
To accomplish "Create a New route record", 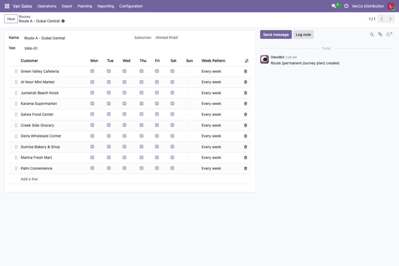I will coord(11,19).
